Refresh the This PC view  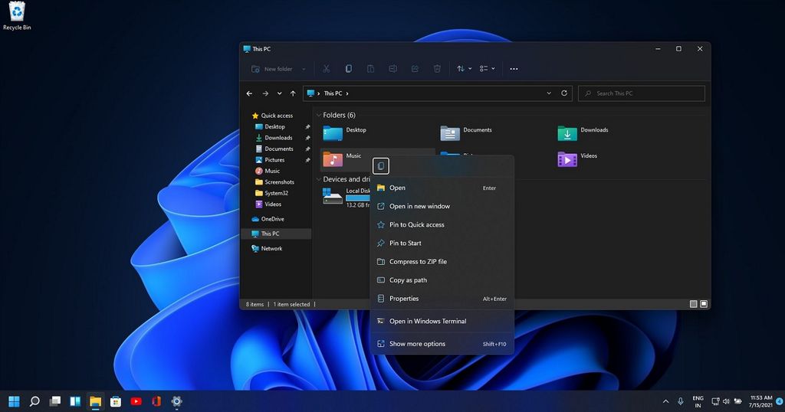[565, 93]
